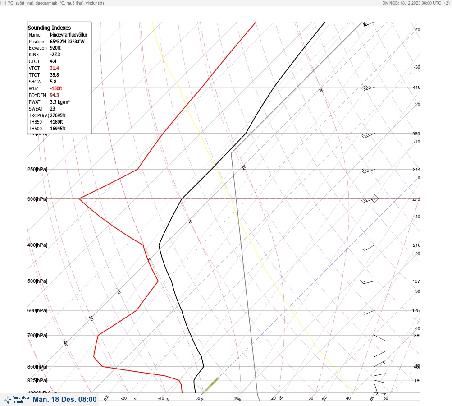
Task: Click the station name 'Þingeyrarflugvöllur'
Action: point(68,35)
